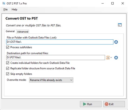Toggle the Skip empty folders checkbox

pyautogui.click(x=8, y=74)
